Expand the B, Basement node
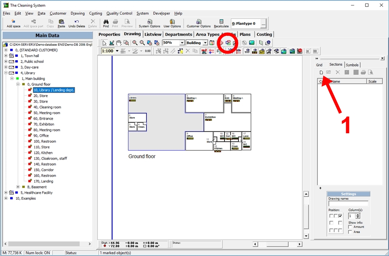389x256 pixels. pyautogui.click(x=18, y=187)
